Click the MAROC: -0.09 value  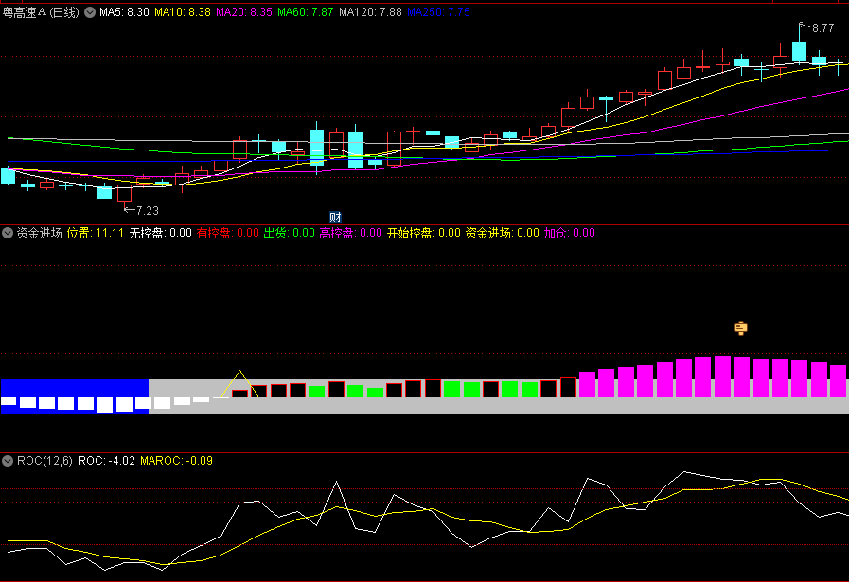tap(176, 461)
